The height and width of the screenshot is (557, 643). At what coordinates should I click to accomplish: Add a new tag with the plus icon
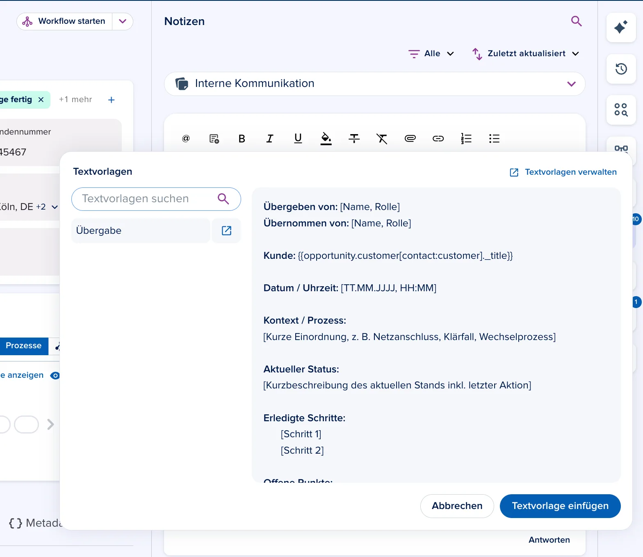click(112, 100)
